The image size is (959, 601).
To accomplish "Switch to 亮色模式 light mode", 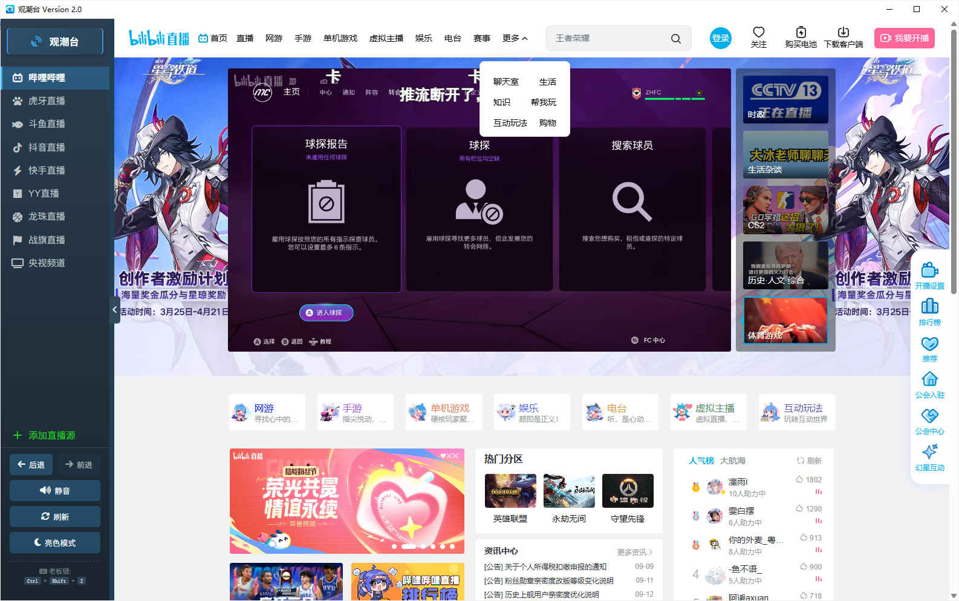I will [x=55, y=543].
